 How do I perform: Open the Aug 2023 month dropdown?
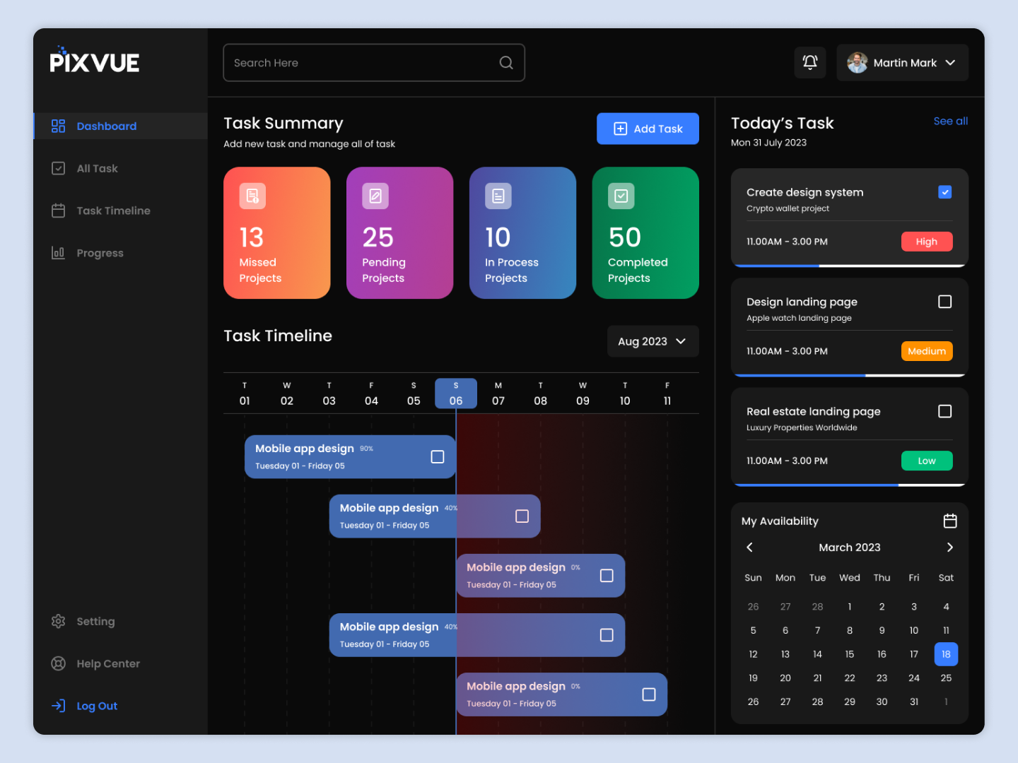[652, 341]
